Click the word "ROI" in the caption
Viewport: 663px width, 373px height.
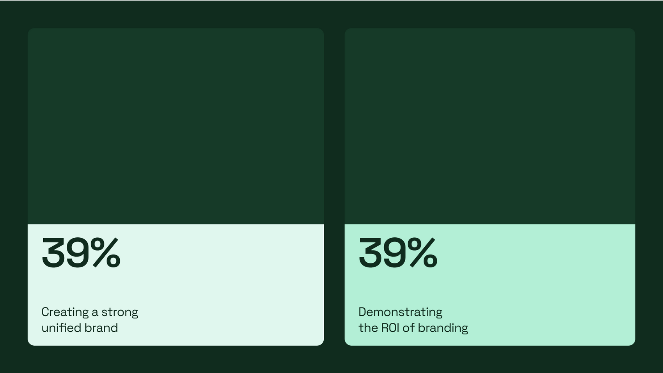coord(390,328)
